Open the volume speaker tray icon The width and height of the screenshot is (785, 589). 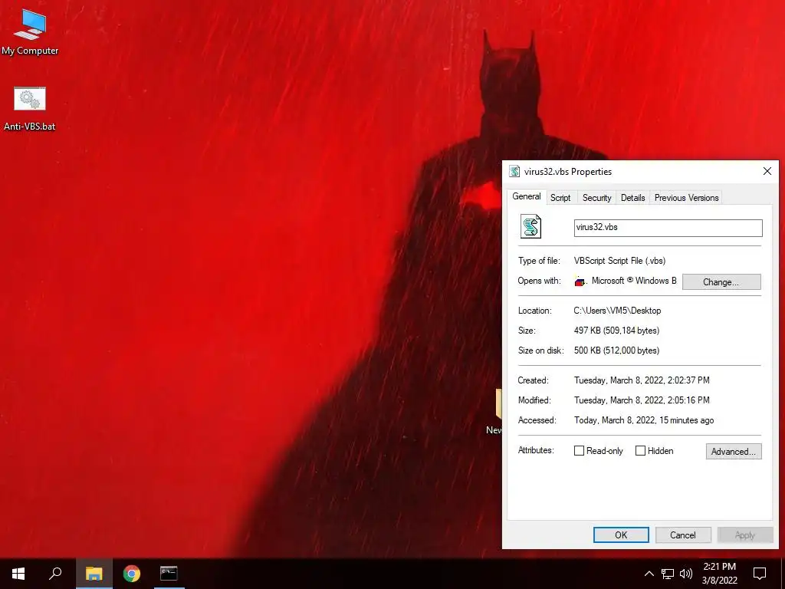[686, 574]
